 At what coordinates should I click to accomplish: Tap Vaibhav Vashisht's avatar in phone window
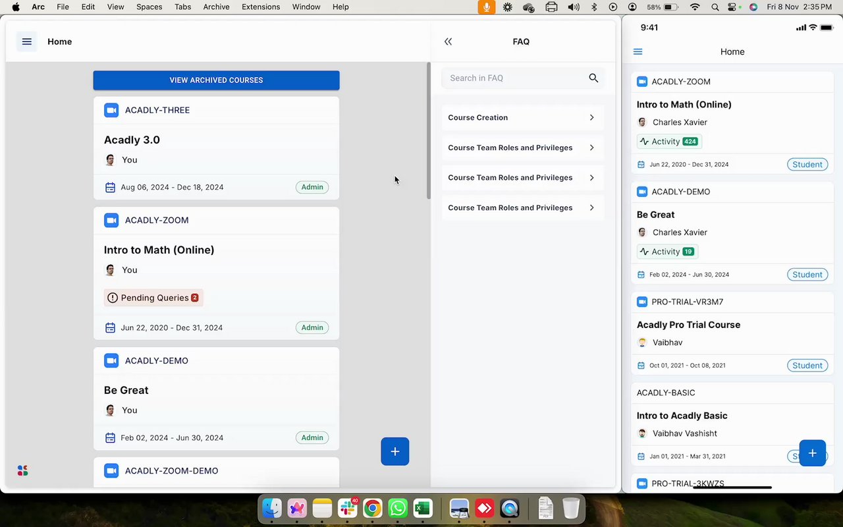point(642,433)
